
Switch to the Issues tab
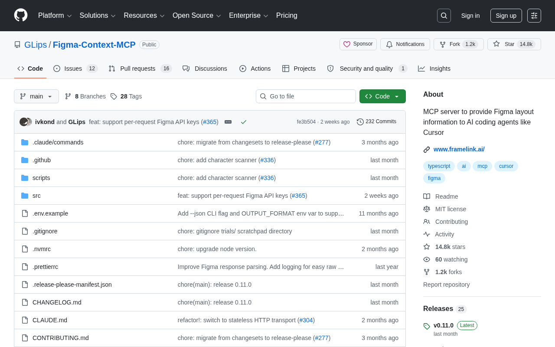[75, 69]
